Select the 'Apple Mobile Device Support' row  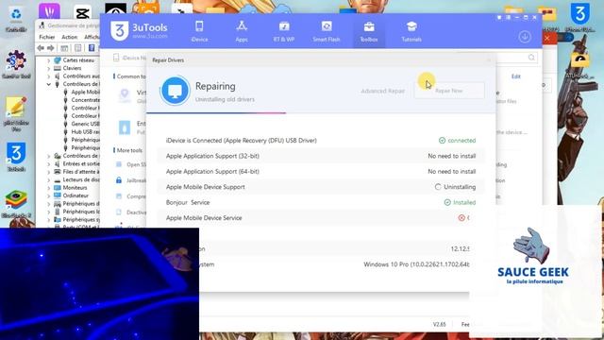[321, 187]
